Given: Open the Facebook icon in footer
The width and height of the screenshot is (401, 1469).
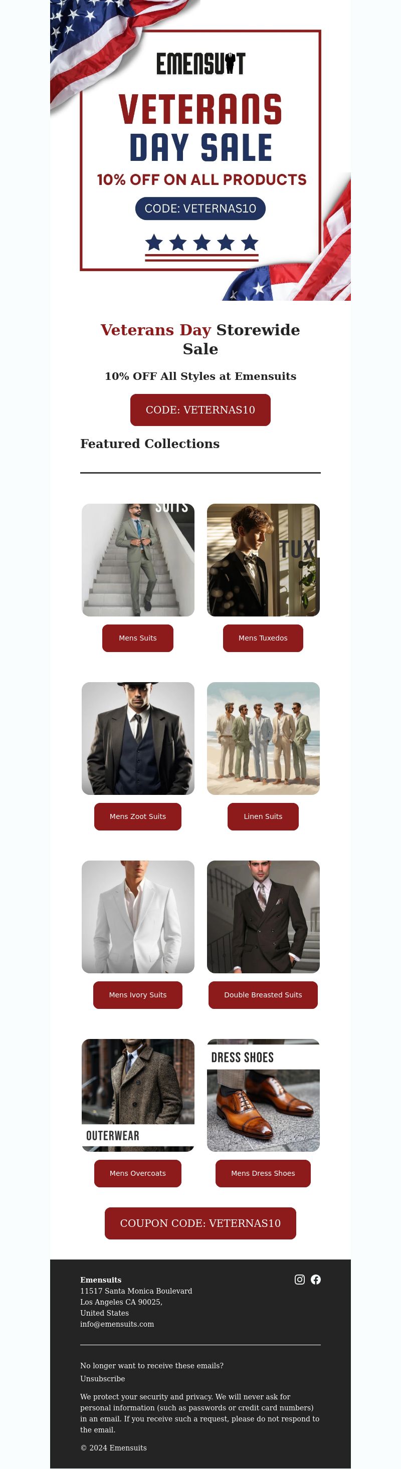Looking at the screenshot, I should [315, 1279].
